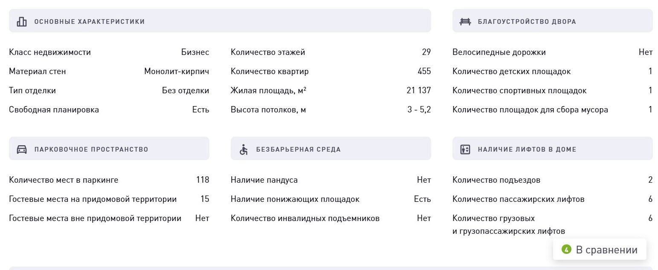Click the Наличие понижающих площадок row
The width and height of the screenshot is (658, 270).
coord(330,199)
